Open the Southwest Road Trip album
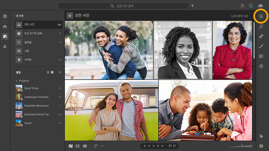This screenshot has width=269, height=151. 36,114
